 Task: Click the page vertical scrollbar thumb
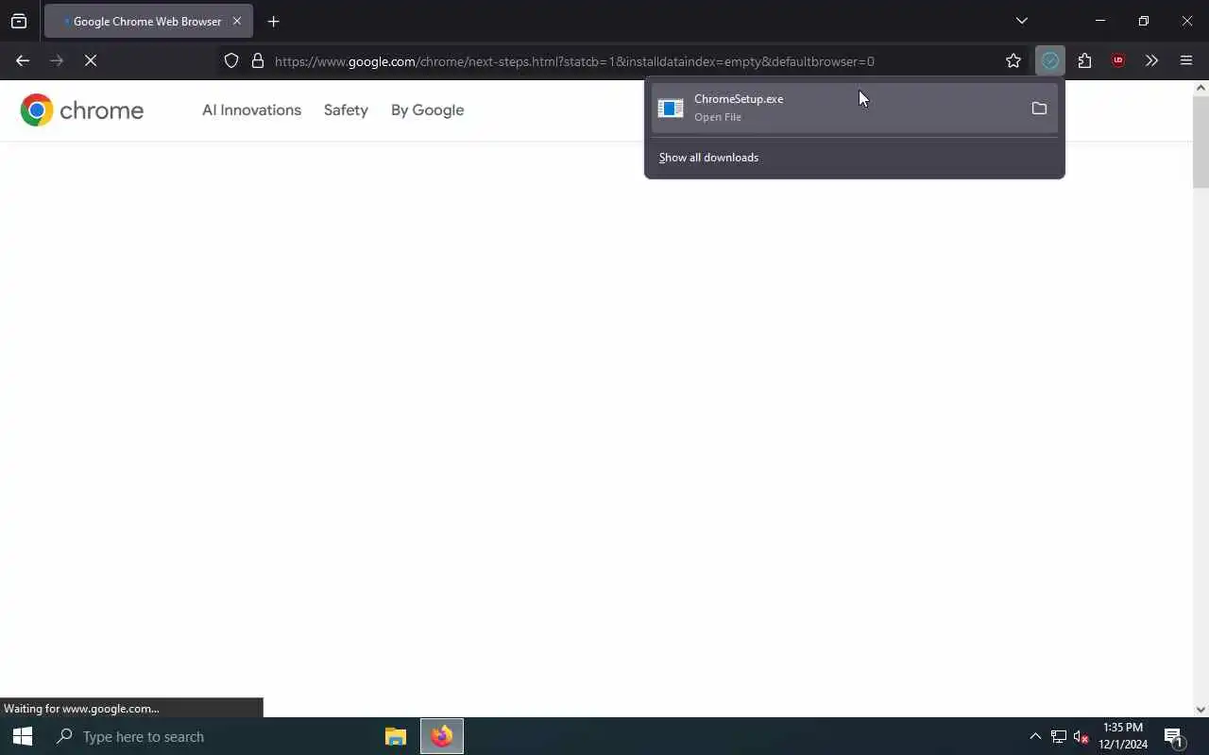pyautogui.click(x=1200, y=142)
